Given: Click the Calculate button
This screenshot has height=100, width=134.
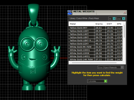Looking at the screenshot, I should point(97,81).
